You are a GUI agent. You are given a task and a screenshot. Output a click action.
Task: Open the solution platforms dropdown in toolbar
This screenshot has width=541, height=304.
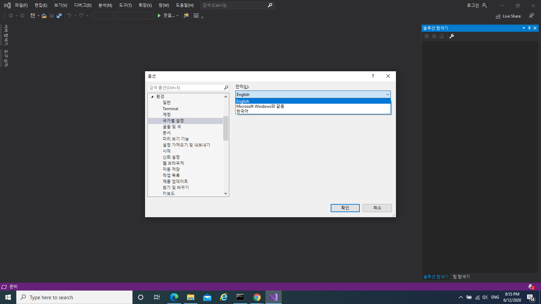pos(136,16)
